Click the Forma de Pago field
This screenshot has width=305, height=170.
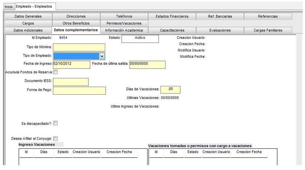tap(79, 91)
